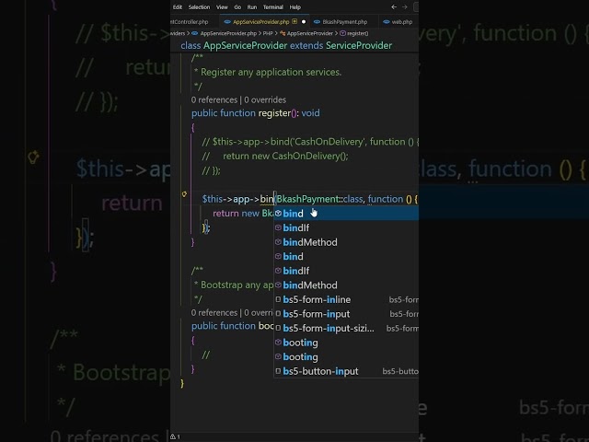589x442 pixels.
Task: Open the Run menu
Action: click(252, 7)
